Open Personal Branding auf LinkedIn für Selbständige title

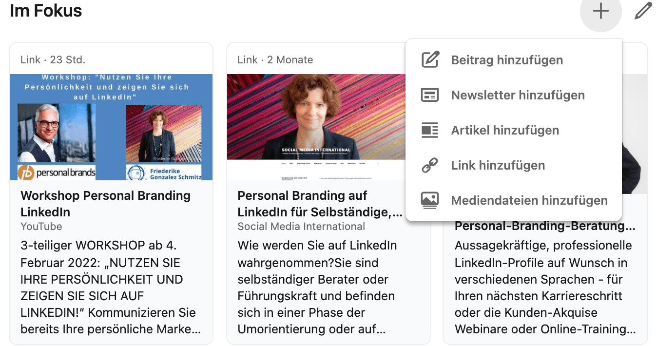click(x=320, y=204)
